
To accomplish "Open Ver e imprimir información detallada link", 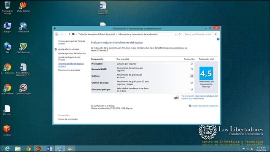I will (x=200, y=97).
